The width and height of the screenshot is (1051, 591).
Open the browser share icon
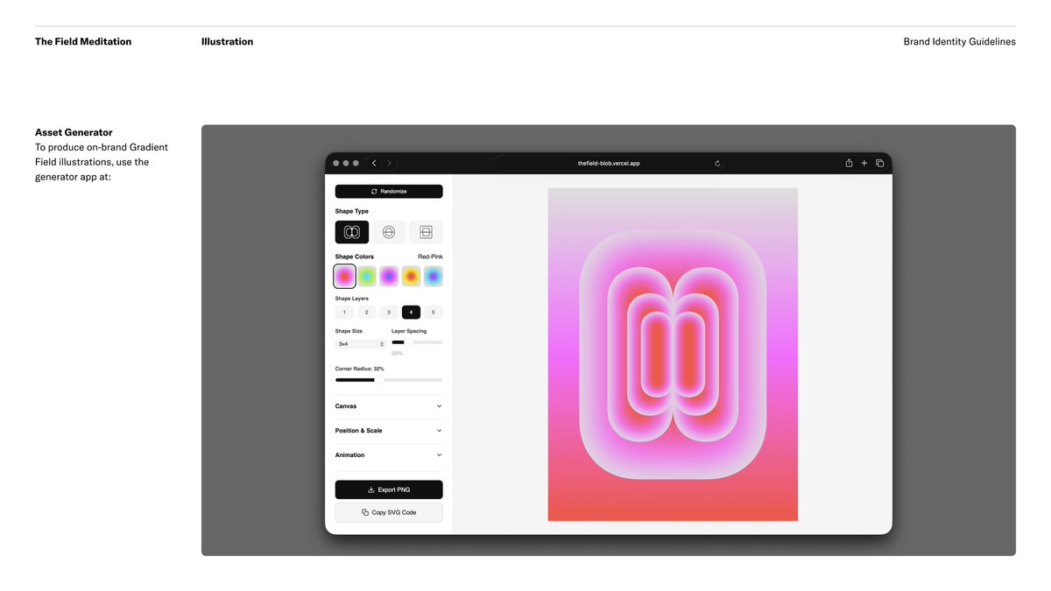click(x=849, y=163)
